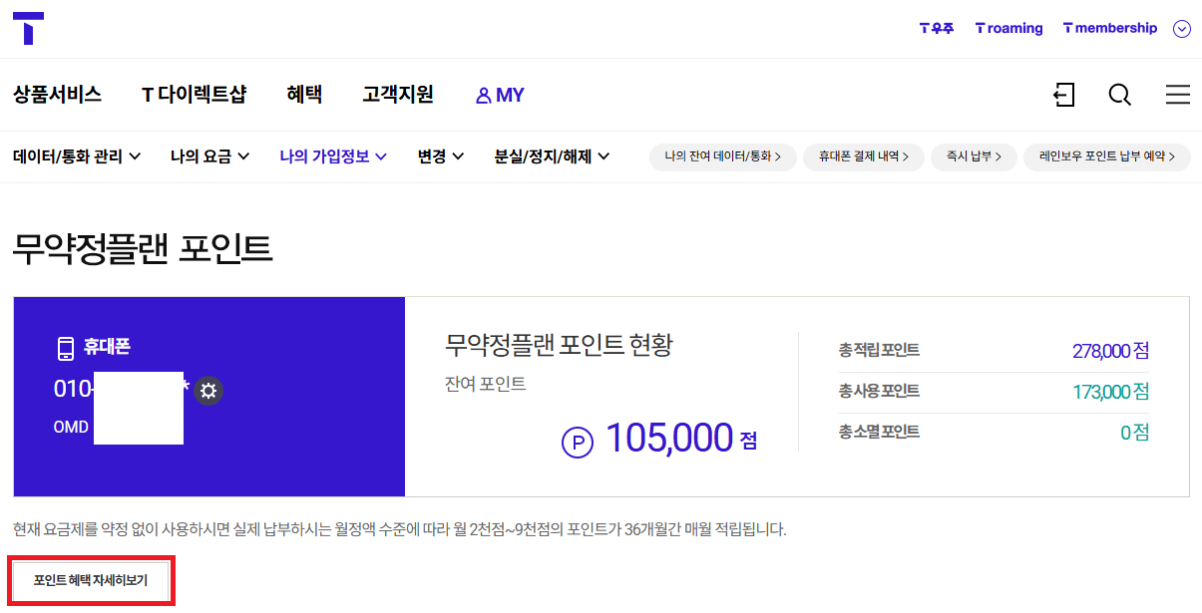Open 휴대폰 결제 내역 shortcut
This screenshot has height=613, width=1202.
point(864,156)
